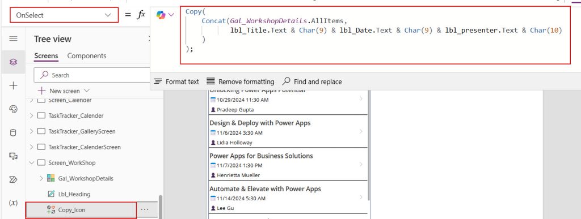Select Lbl_Heading in tree
The width and height of the screenshot is (581, 219).
pyautogui.click(x=74, y=194)
